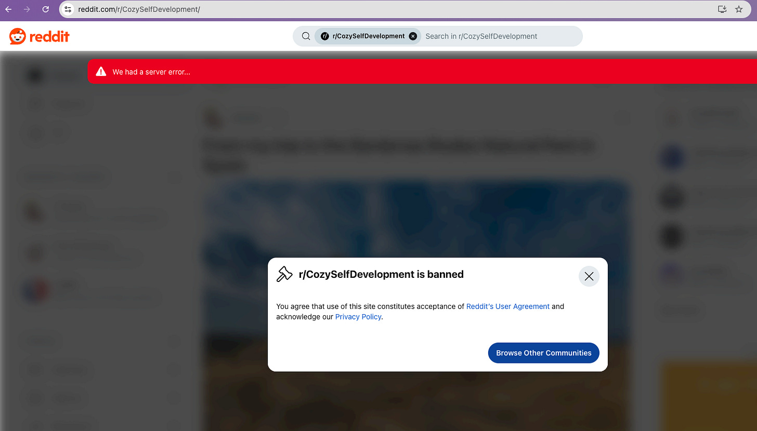The height and width of the screenshot is (431, 757).
Task: Click the browser forward arrow
Action: pos(27,9)
